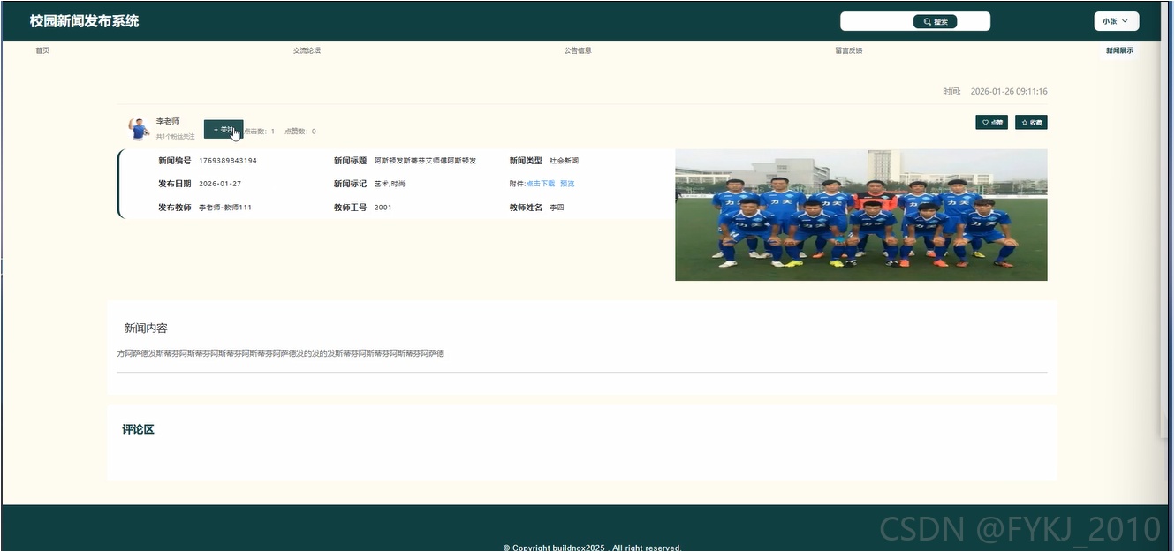Click the teacher name value 李四
The height and width of the screenshot is (552, 1175).
pos(557,208)
